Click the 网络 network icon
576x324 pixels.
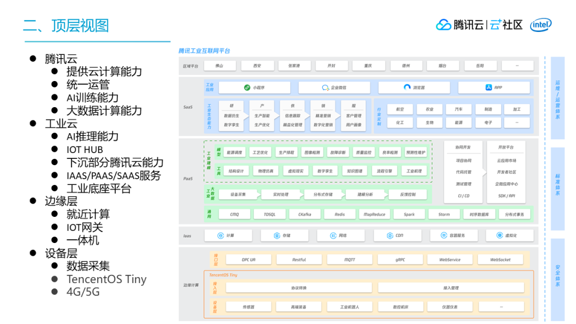(333, 236)
